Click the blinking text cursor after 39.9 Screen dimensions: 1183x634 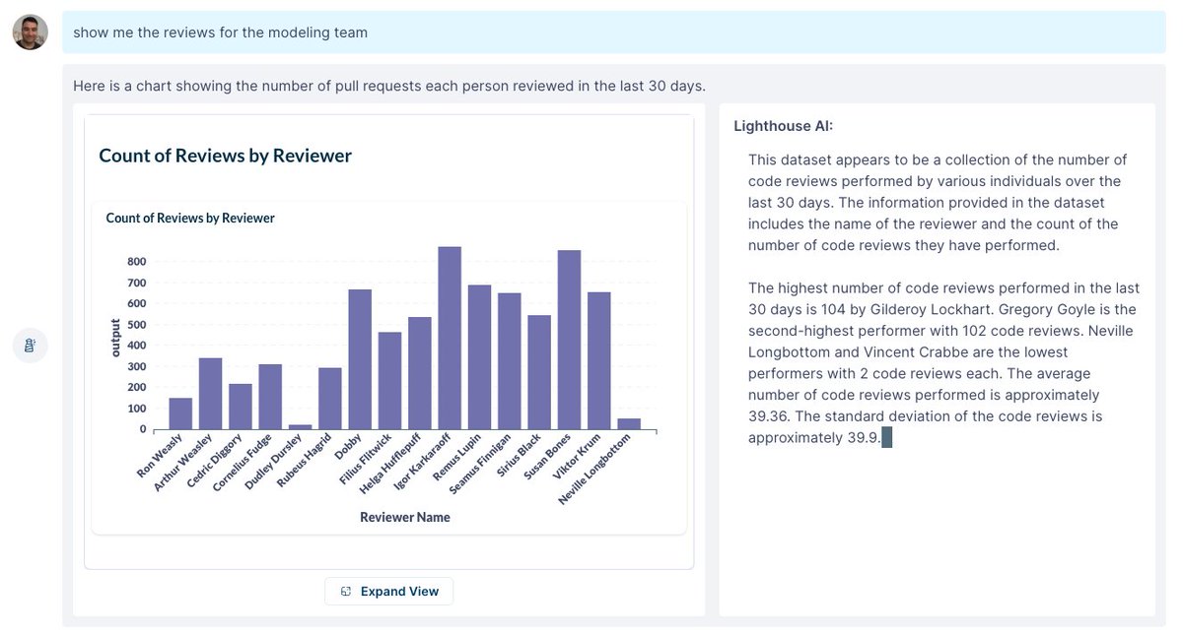click(887, 438)
